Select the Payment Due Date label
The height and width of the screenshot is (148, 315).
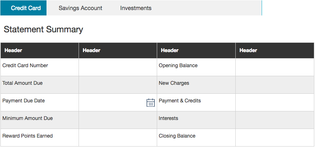[x=23, y=101]
